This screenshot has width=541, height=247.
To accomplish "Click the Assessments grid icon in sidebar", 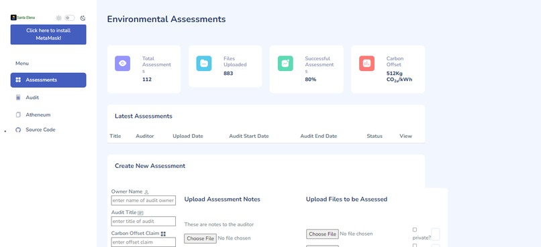I will pyautogui.click(x=18, y=80).
